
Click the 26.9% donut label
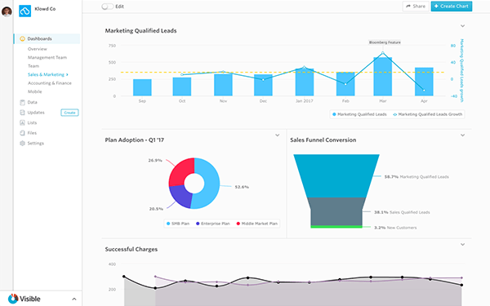click(x=155, y=161)
